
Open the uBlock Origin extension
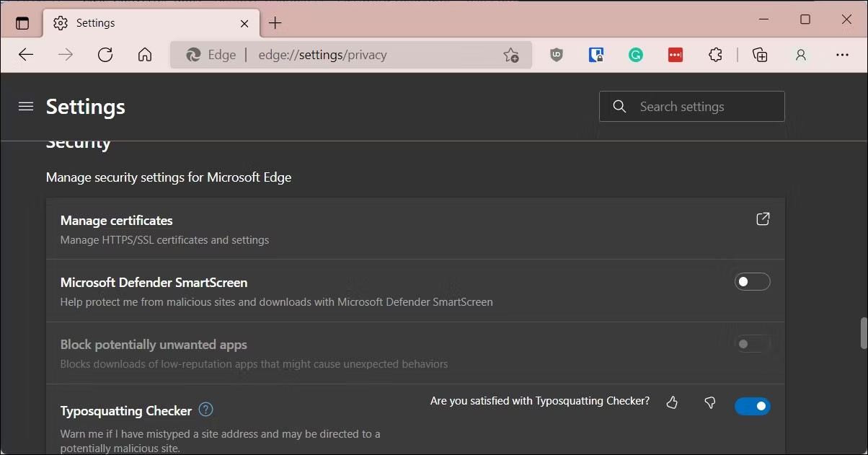point(556,54)
